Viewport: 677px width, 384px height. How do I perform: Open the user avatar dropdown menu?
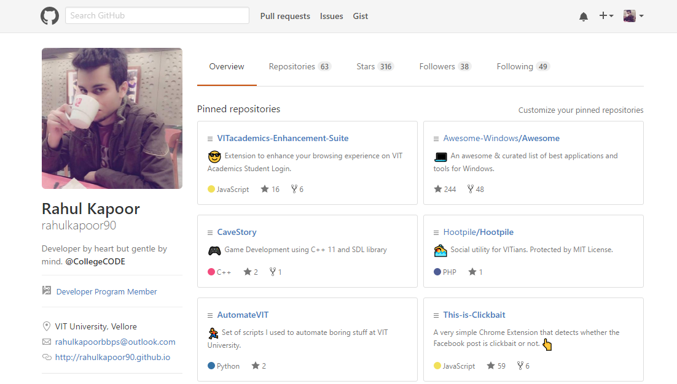pos(633,16)
